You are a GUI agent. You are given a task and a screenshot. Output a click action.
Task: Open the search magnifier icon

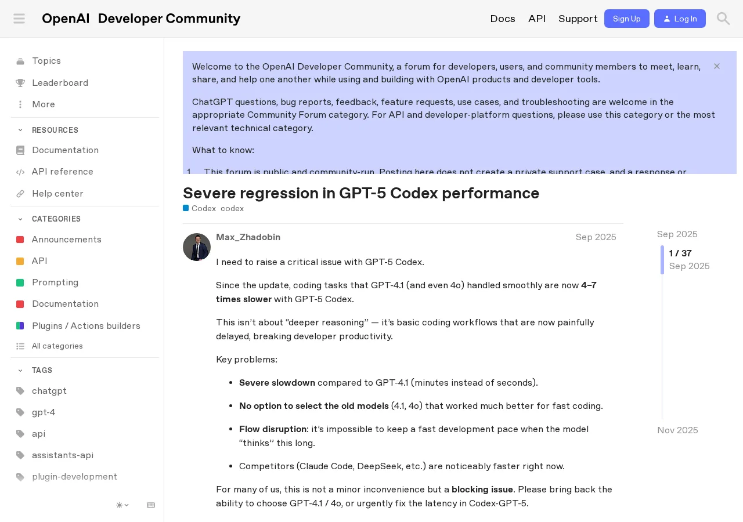click(x=723, y=19)
